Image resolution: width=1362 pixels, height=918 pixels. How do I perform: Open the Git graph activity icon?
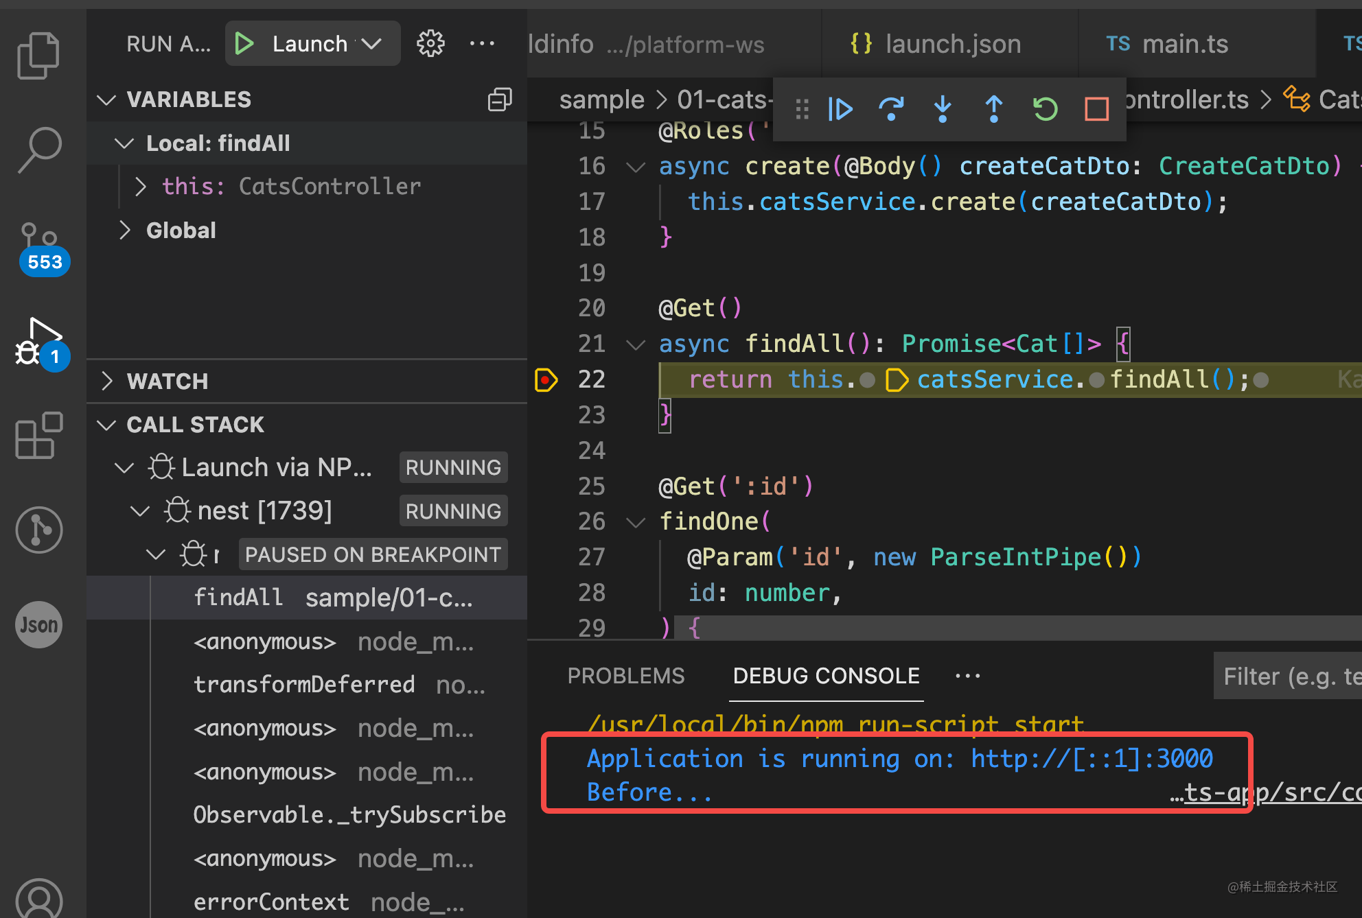(x=39, y=530)
